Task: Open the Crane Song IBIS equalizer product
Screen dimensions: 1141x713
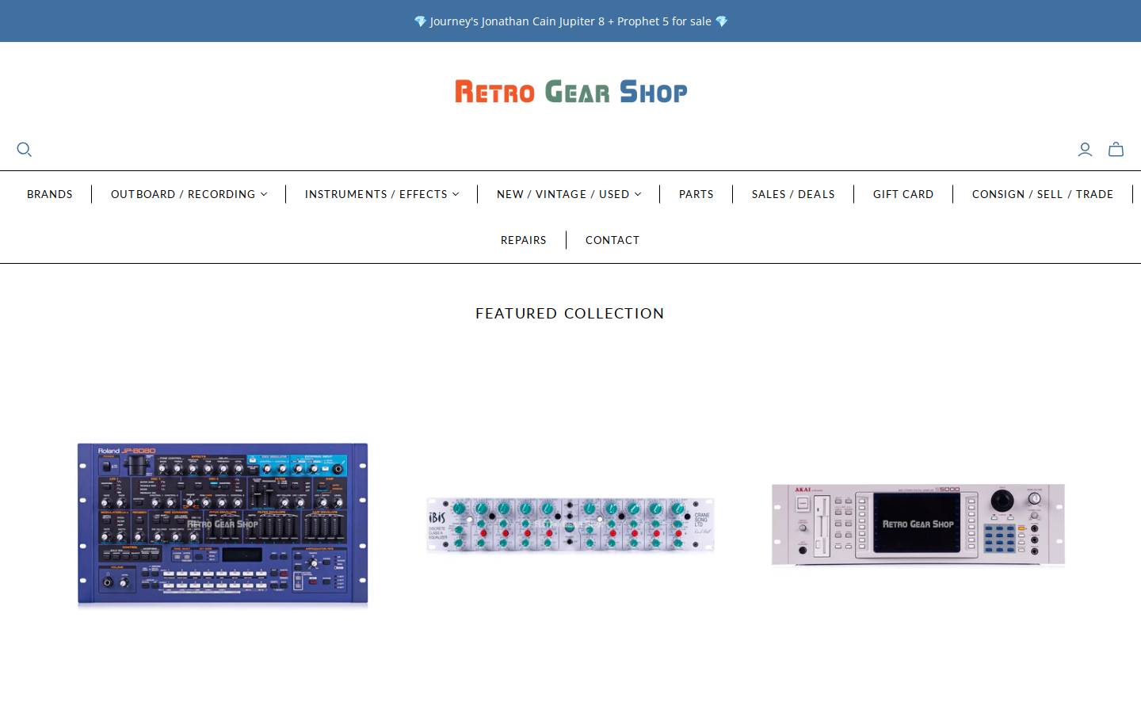Action: pos(570,524)
